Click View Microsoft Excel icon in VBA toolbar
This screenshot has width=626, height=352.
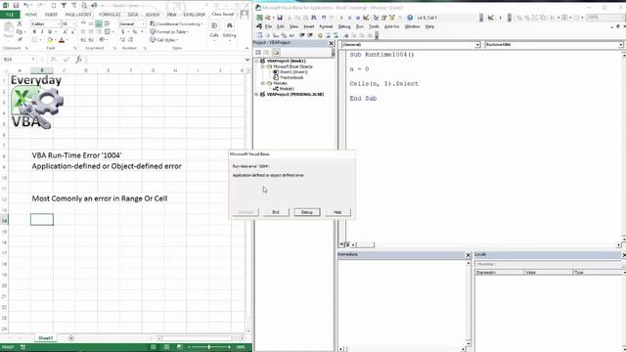tap(260, 18)
